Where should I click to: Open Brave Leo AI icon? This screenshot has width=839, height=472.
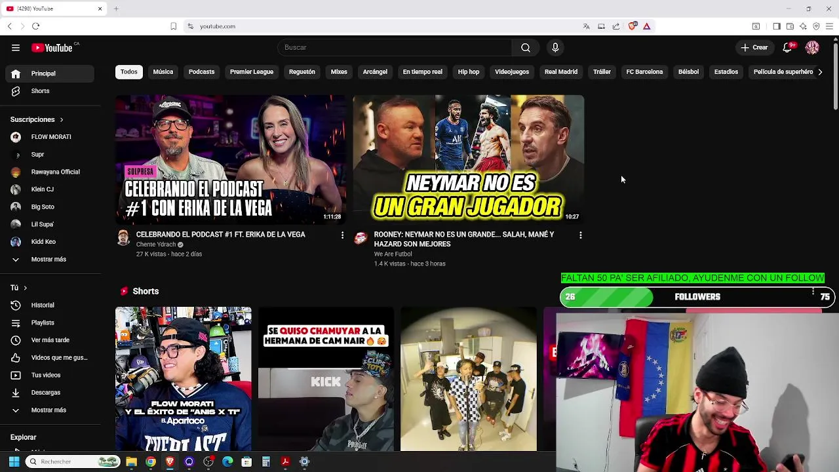point(803,26)
